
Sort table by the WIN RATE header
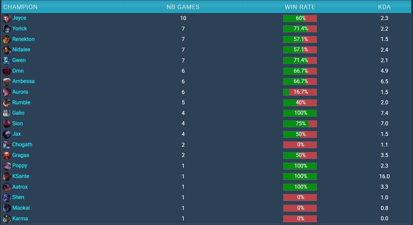(300, 7)
